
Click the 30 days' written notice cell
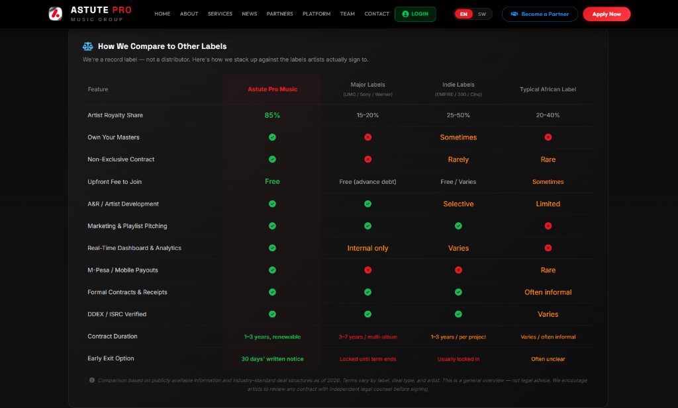(272, 359)
